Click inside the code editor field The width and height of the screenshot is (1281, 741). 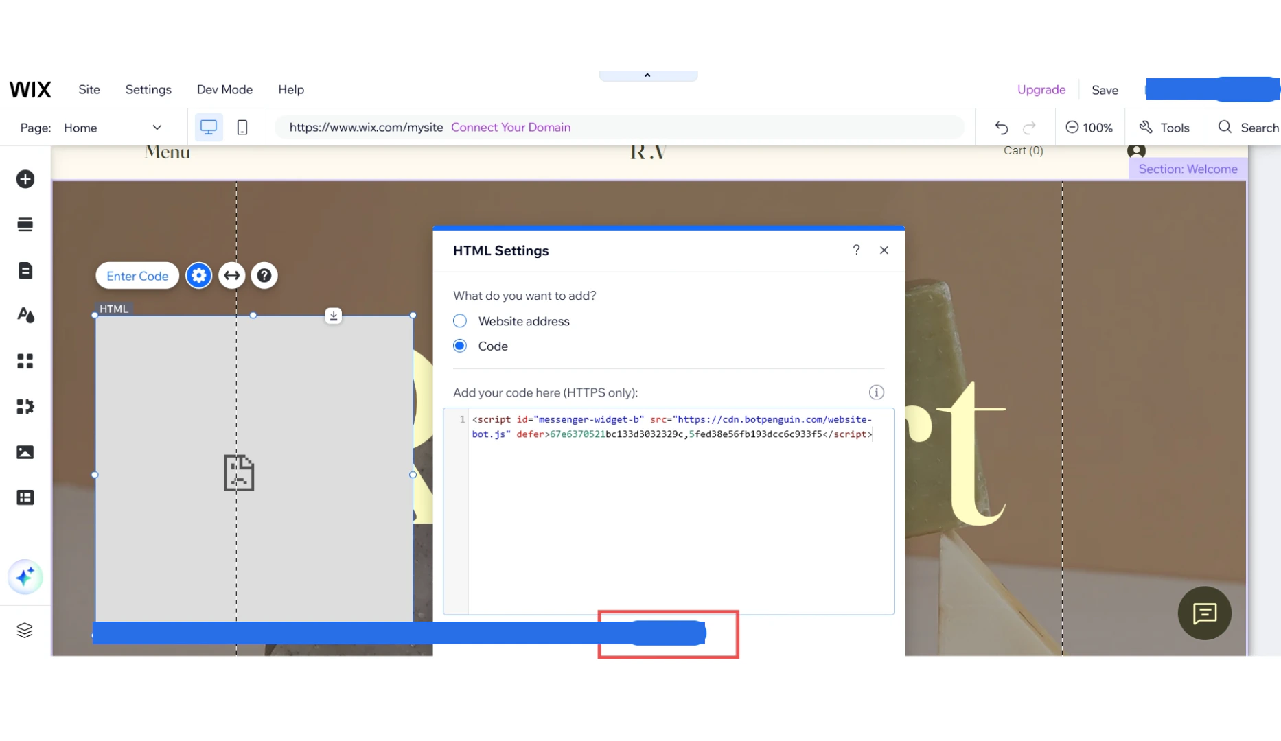click(669, 511)
